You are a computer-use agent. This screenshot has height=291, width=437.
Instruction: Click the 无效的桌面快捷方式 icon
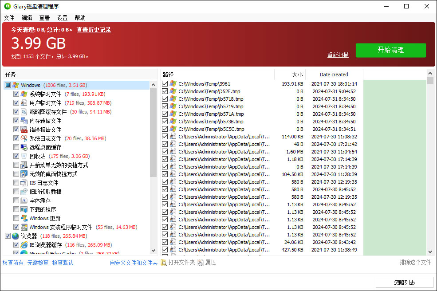click(24, 174)
